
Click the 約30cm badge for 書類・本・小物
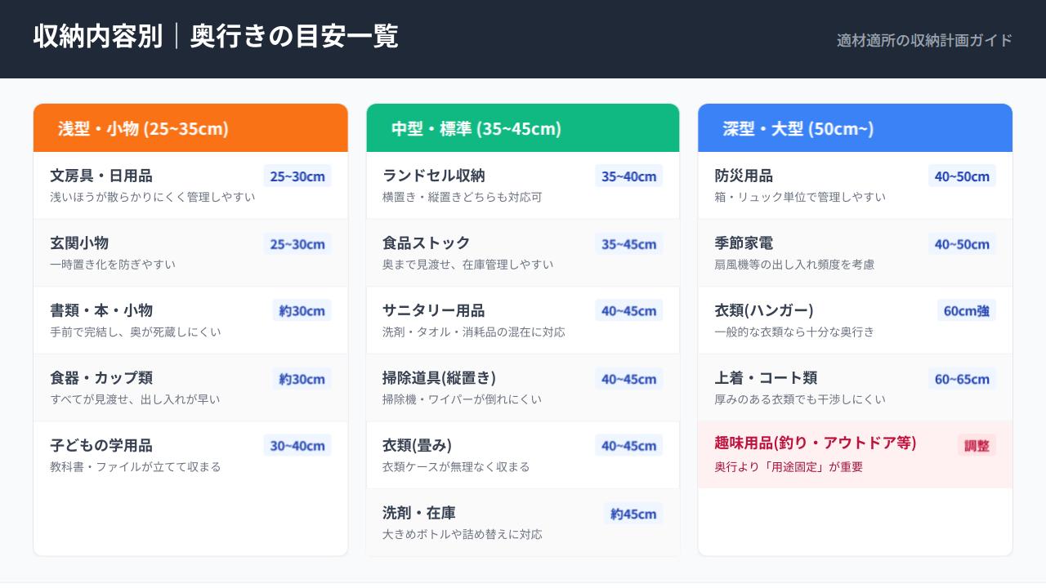(x=302, y=311)
